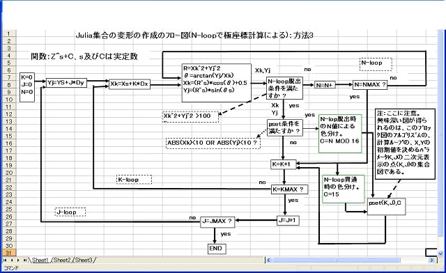Click horizontal scrollbar left arrow
This screenshot has width=446, height=273.
click(269, 260)
